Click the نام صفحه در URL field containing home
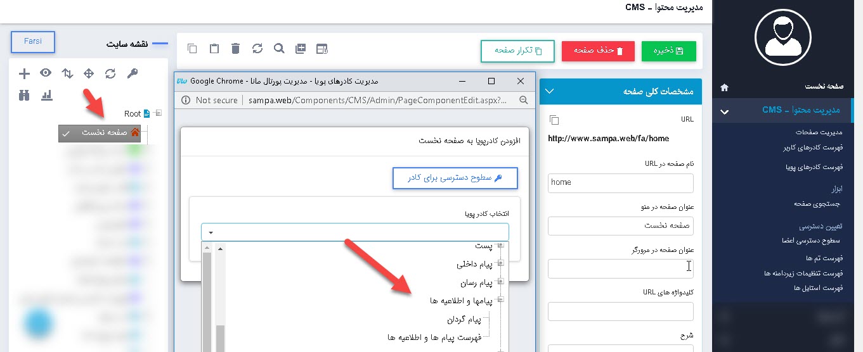The height and width of the screenshot is (352, 863). (620, 182)
